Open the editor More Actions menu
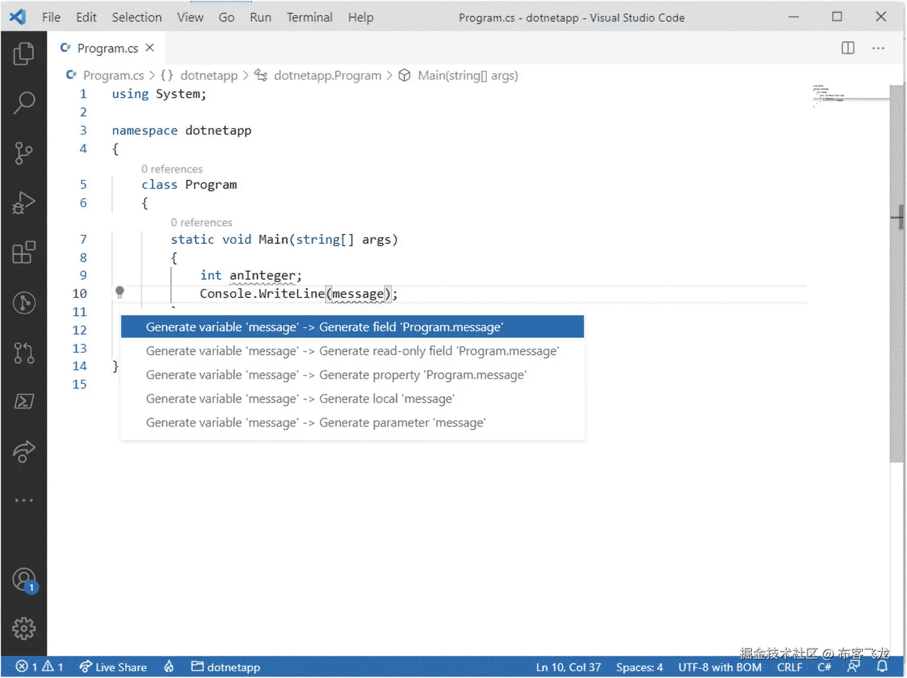The height and width of the screenshot is (678, 907). (878, 48)
